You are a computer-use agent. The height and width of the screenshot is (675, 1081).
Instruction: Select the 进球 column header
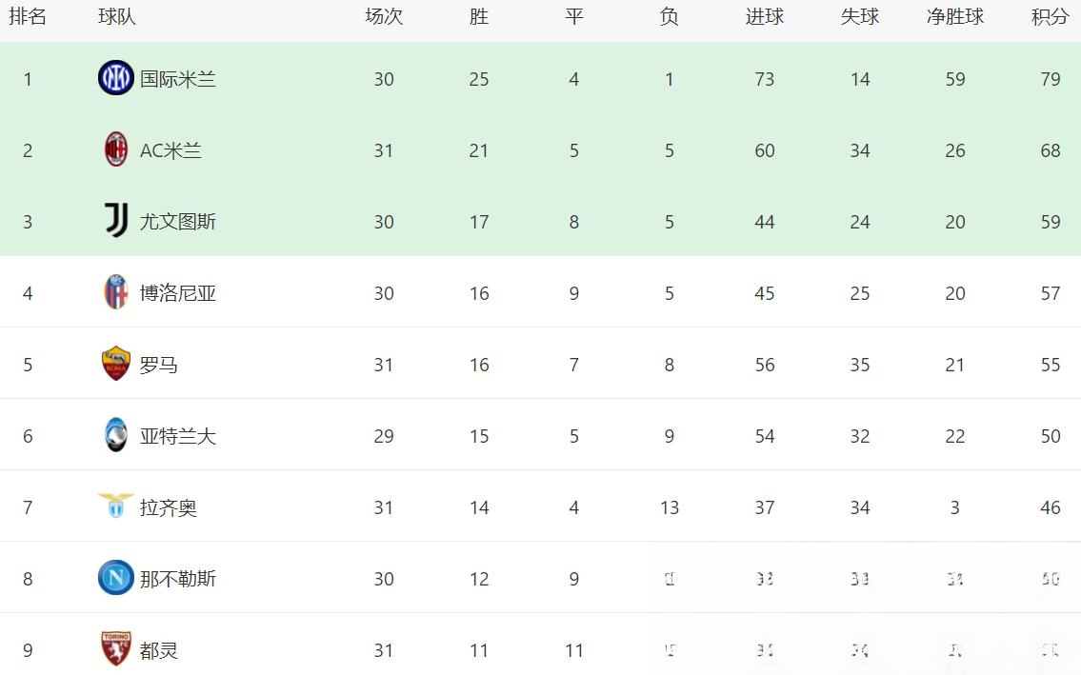765,16
